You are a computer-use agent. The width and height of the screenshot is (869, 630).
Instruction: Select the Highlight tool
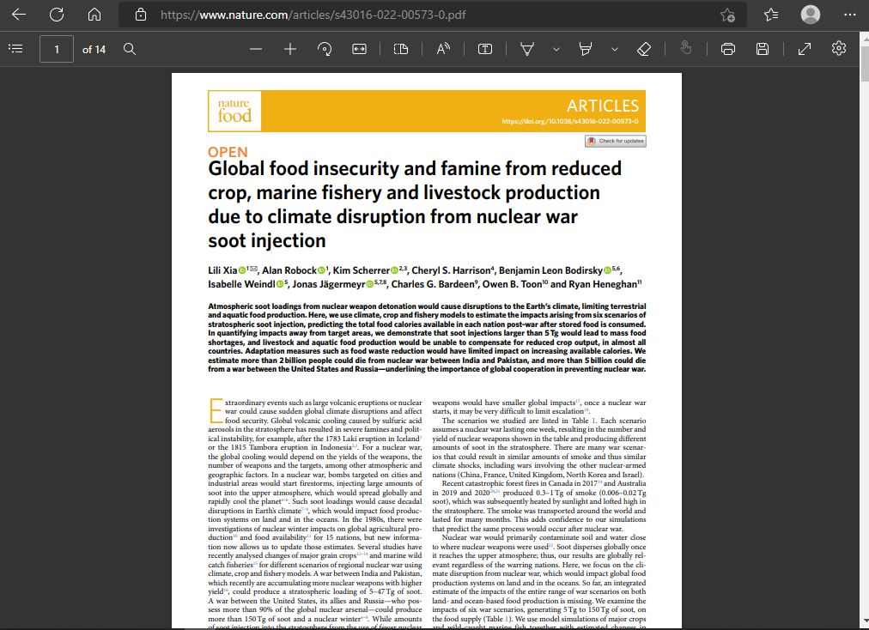586,49
